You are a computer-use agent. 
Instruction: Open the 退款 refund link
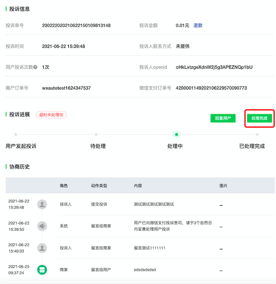tap(198, 26)
